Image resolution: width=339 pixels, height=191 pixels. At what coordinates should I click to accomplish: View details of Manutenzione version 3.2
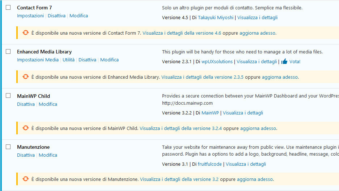[179, 179]
